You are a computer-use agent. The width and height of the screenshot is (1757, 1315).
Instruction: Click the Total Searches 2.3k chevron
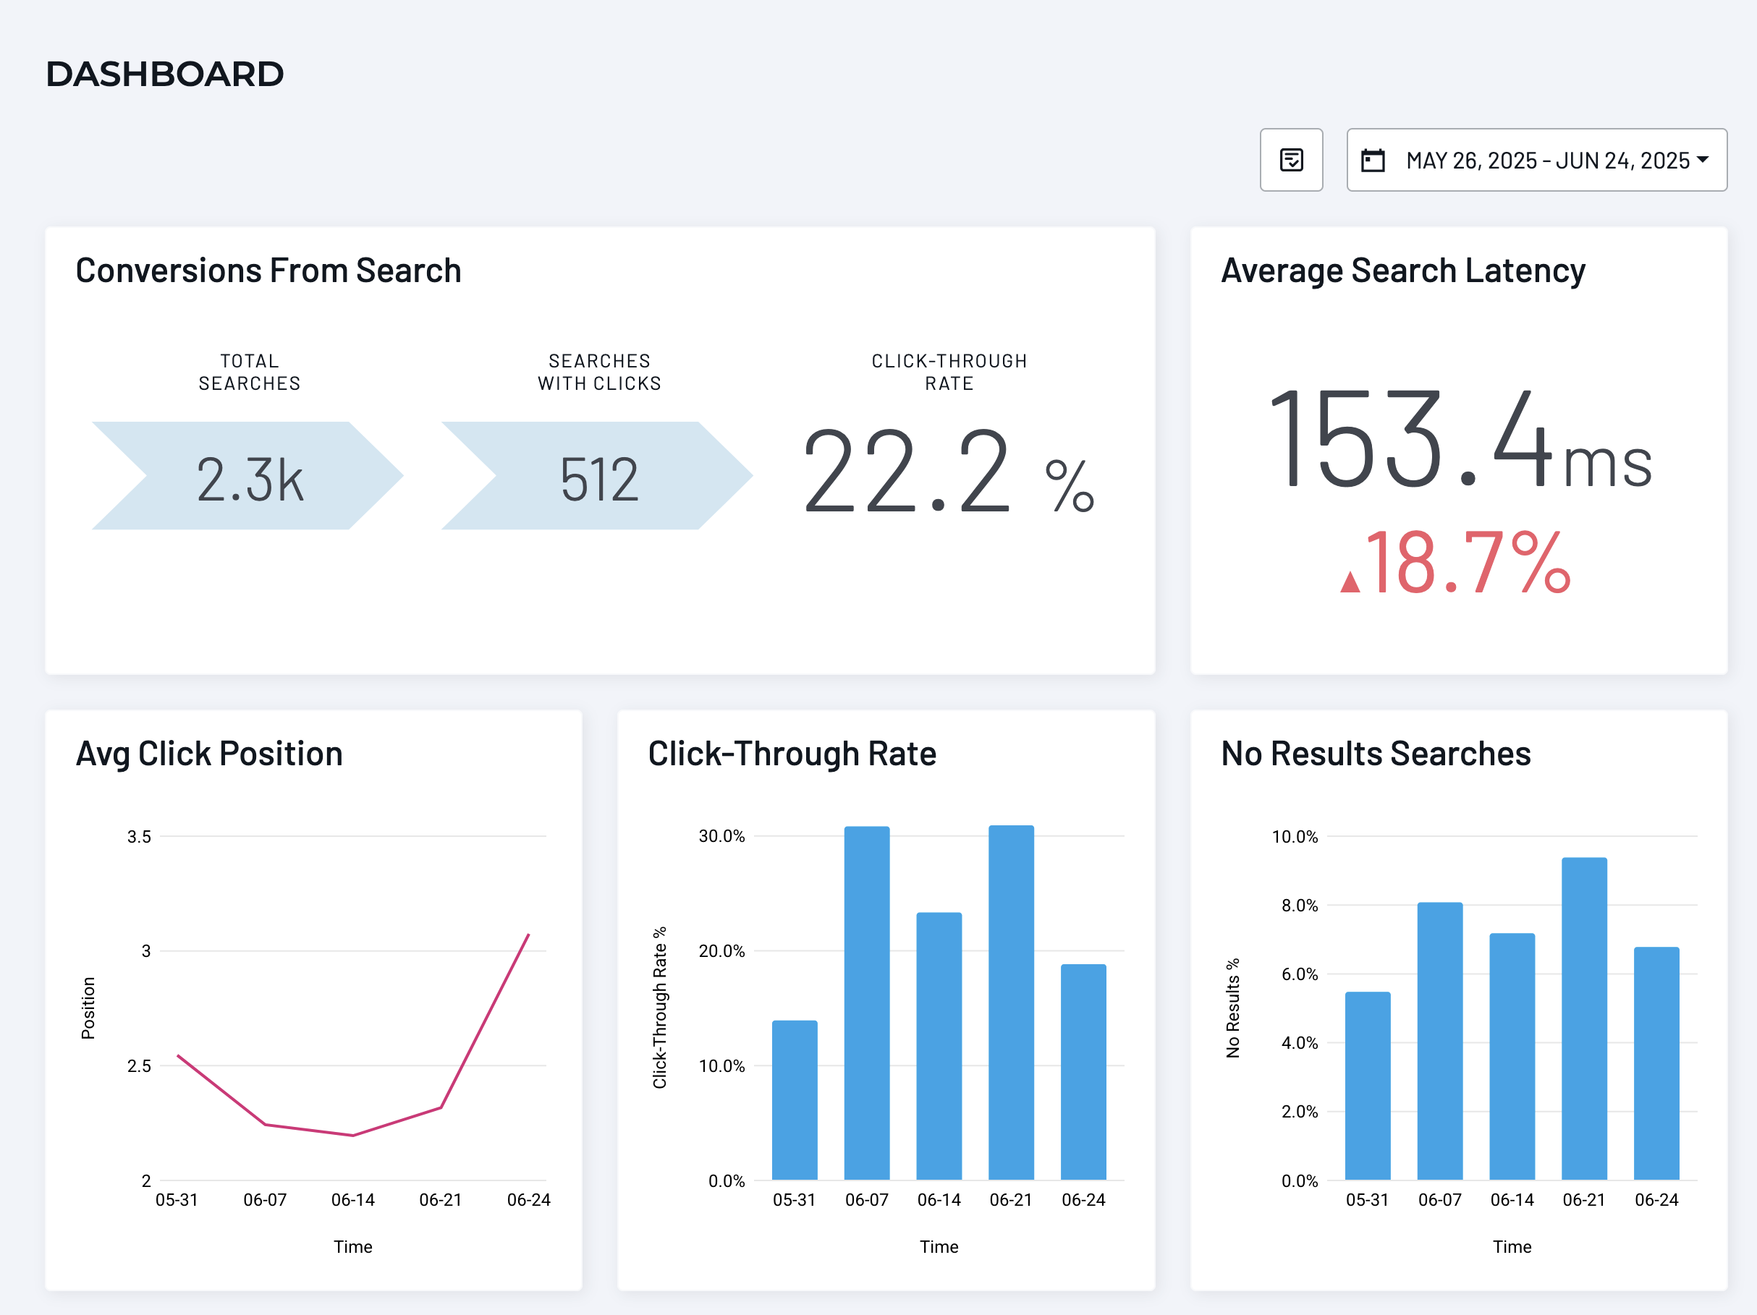pos(247,477)
